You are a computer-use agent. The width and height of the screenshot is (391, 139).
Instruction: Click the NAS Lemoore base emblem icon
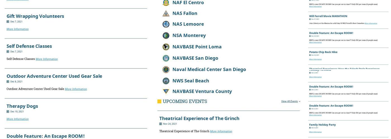click(x=166, y=24)
